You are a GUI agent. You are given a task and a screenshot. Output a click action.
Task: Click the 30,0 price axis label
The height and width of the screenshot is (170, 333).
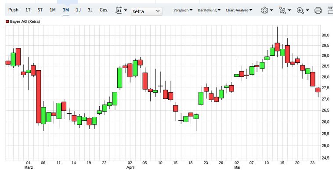tap(326, 35)
